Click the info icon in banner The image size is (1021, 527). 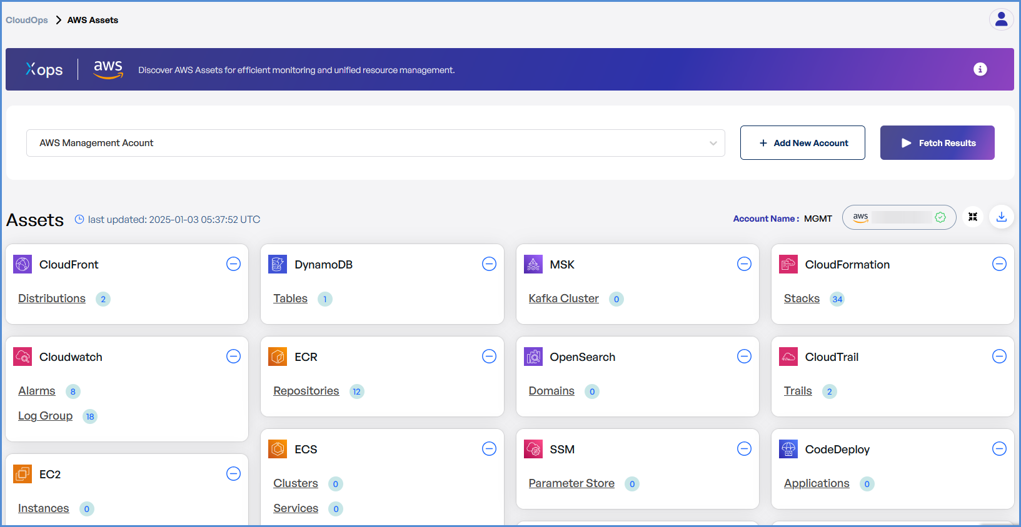(980, 69)
